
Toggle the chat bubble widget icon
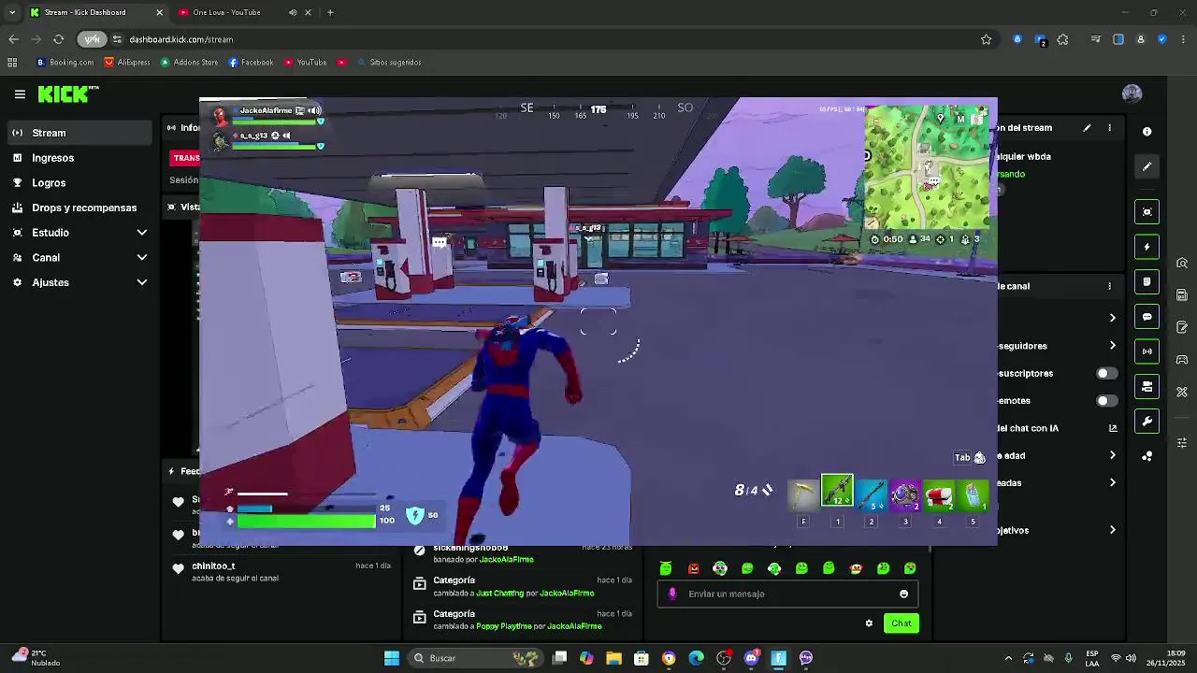[1147, 317]
